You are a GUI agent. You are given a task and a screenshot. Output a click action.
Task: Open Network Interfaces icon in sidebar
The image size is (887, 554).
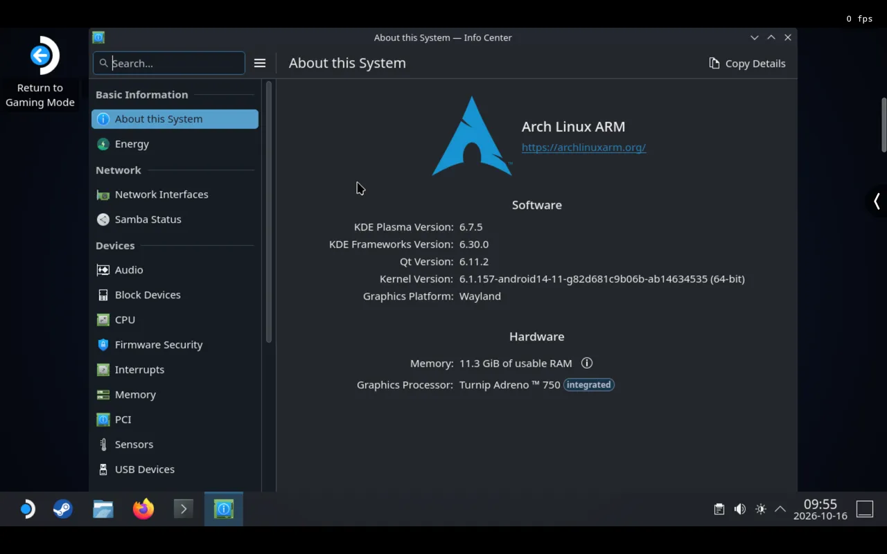point(103,195)
